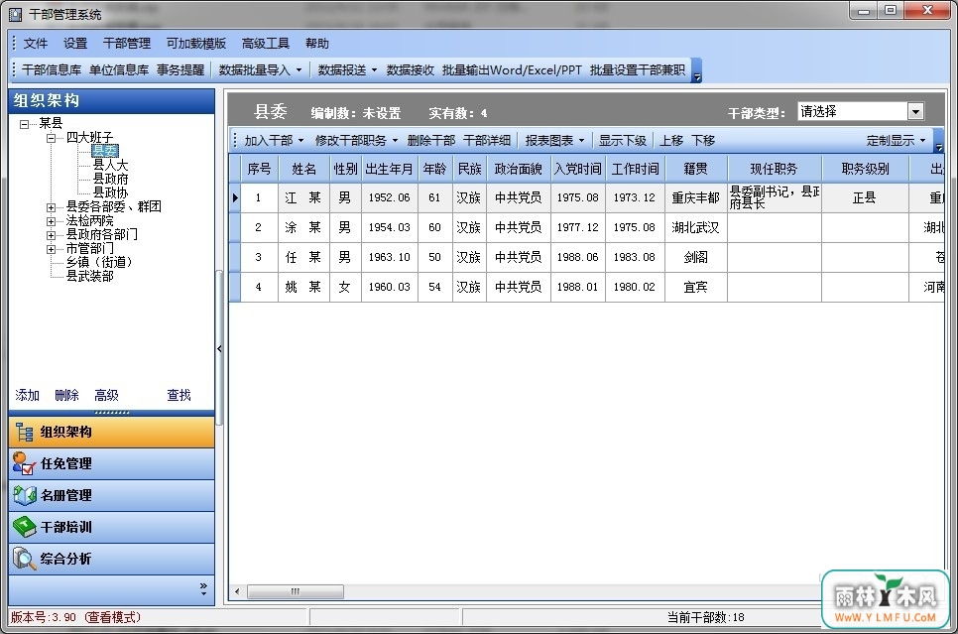The image size is (958, 634).
Task: Click 干部信息库 toolbar button
Action: (x=52, y=70)
